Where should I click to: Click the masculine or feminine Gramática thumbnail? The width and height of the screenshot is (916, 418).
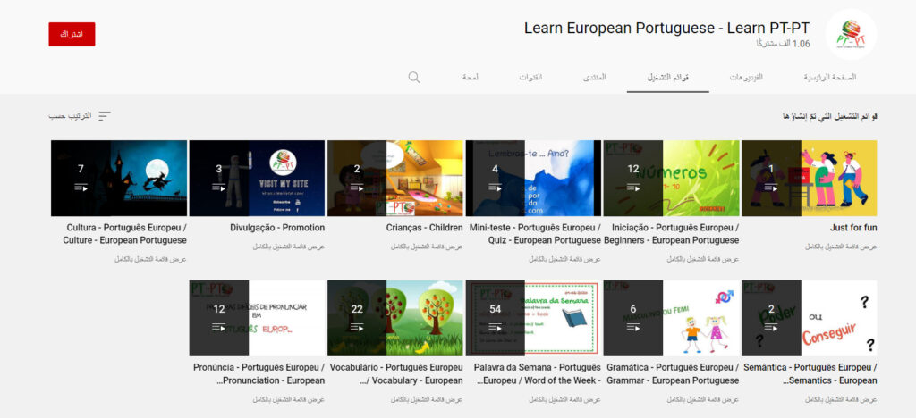(x=671, y=318)
